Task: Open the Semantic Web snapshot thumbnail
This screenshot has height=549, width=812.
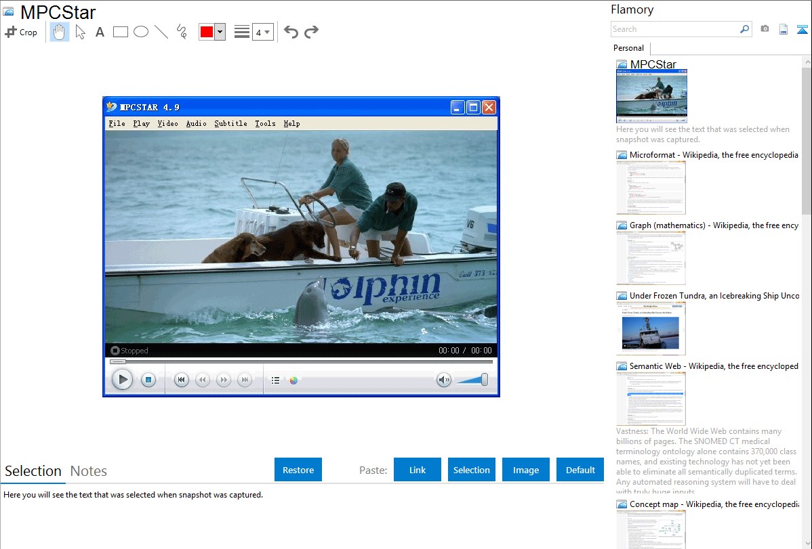Action: click(x=651, y=398)
